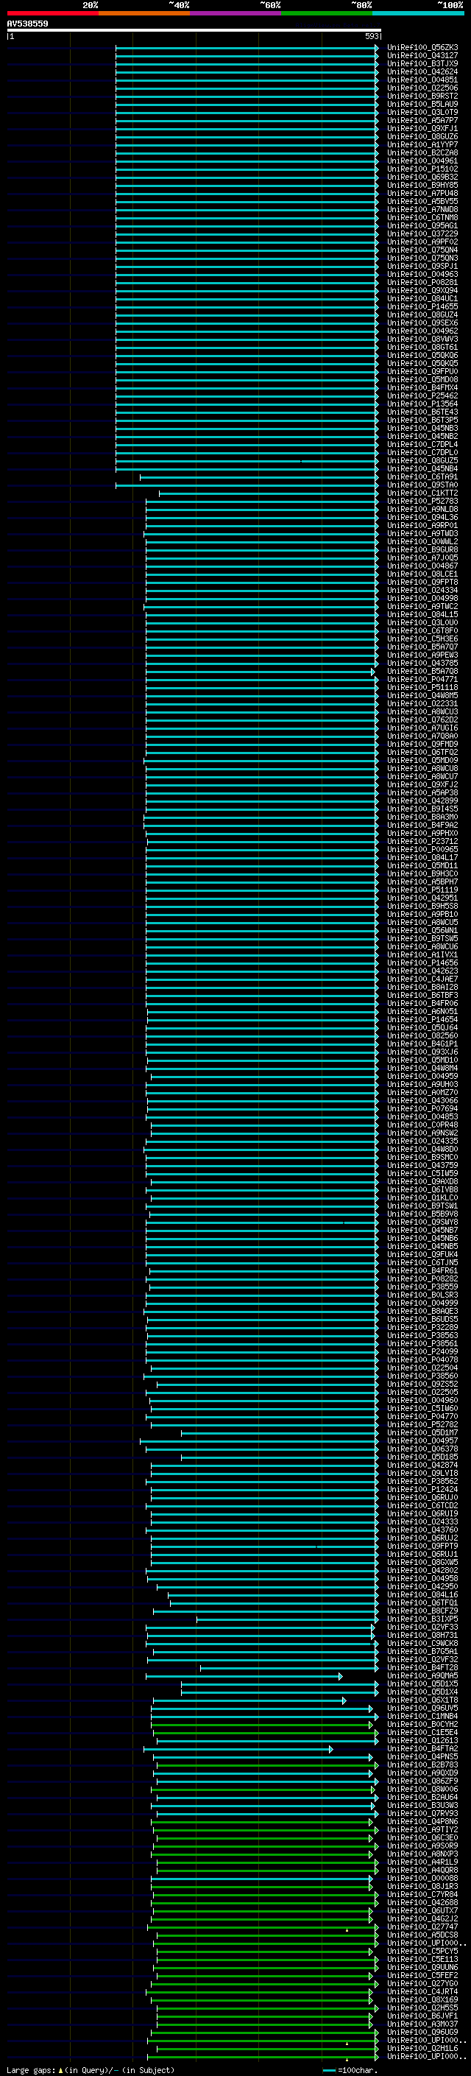Select hit label UniRef100_P08282
Screen dimensions: 471x2076
[x=422, y=1279]
